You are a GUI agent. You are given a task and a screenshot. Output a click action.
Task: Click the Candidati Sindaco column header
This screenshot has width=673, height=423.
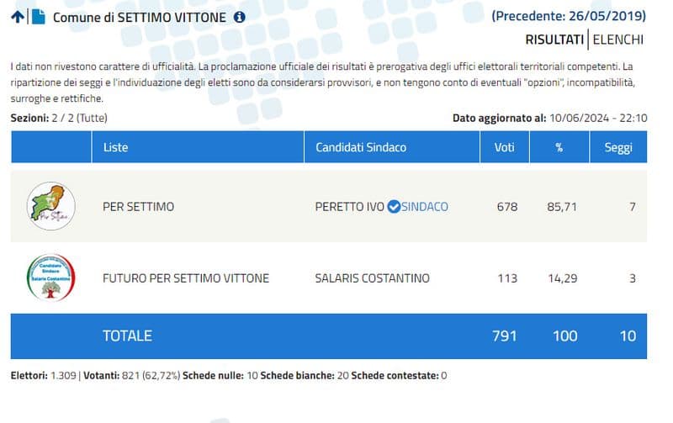361,147
